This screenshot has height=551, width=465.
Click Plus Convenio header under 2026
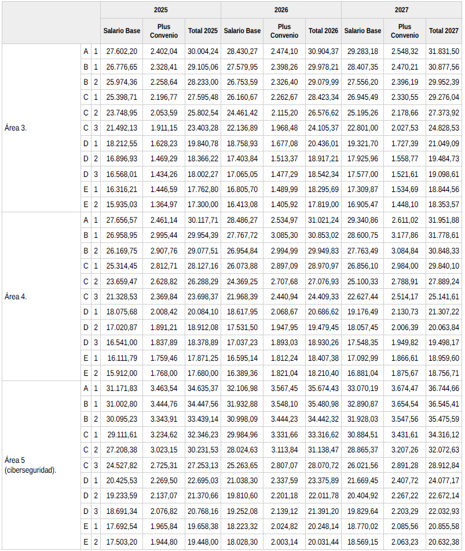[x=284, y=31]
